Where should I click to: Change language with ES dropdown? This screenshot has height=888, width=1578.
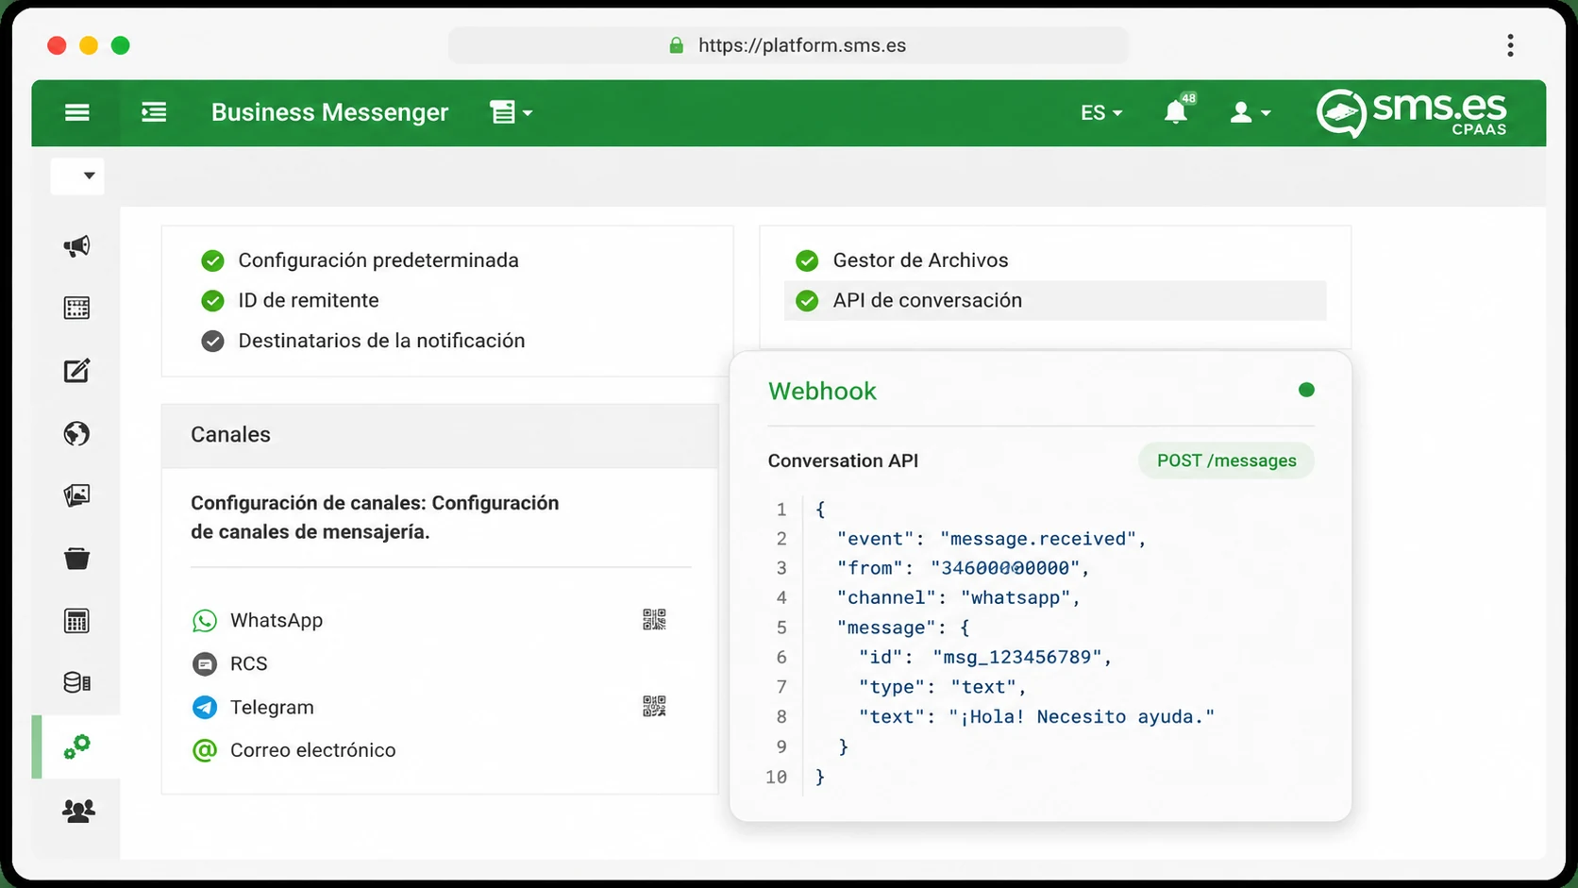pyautogui.click(x=1101, y=112)
